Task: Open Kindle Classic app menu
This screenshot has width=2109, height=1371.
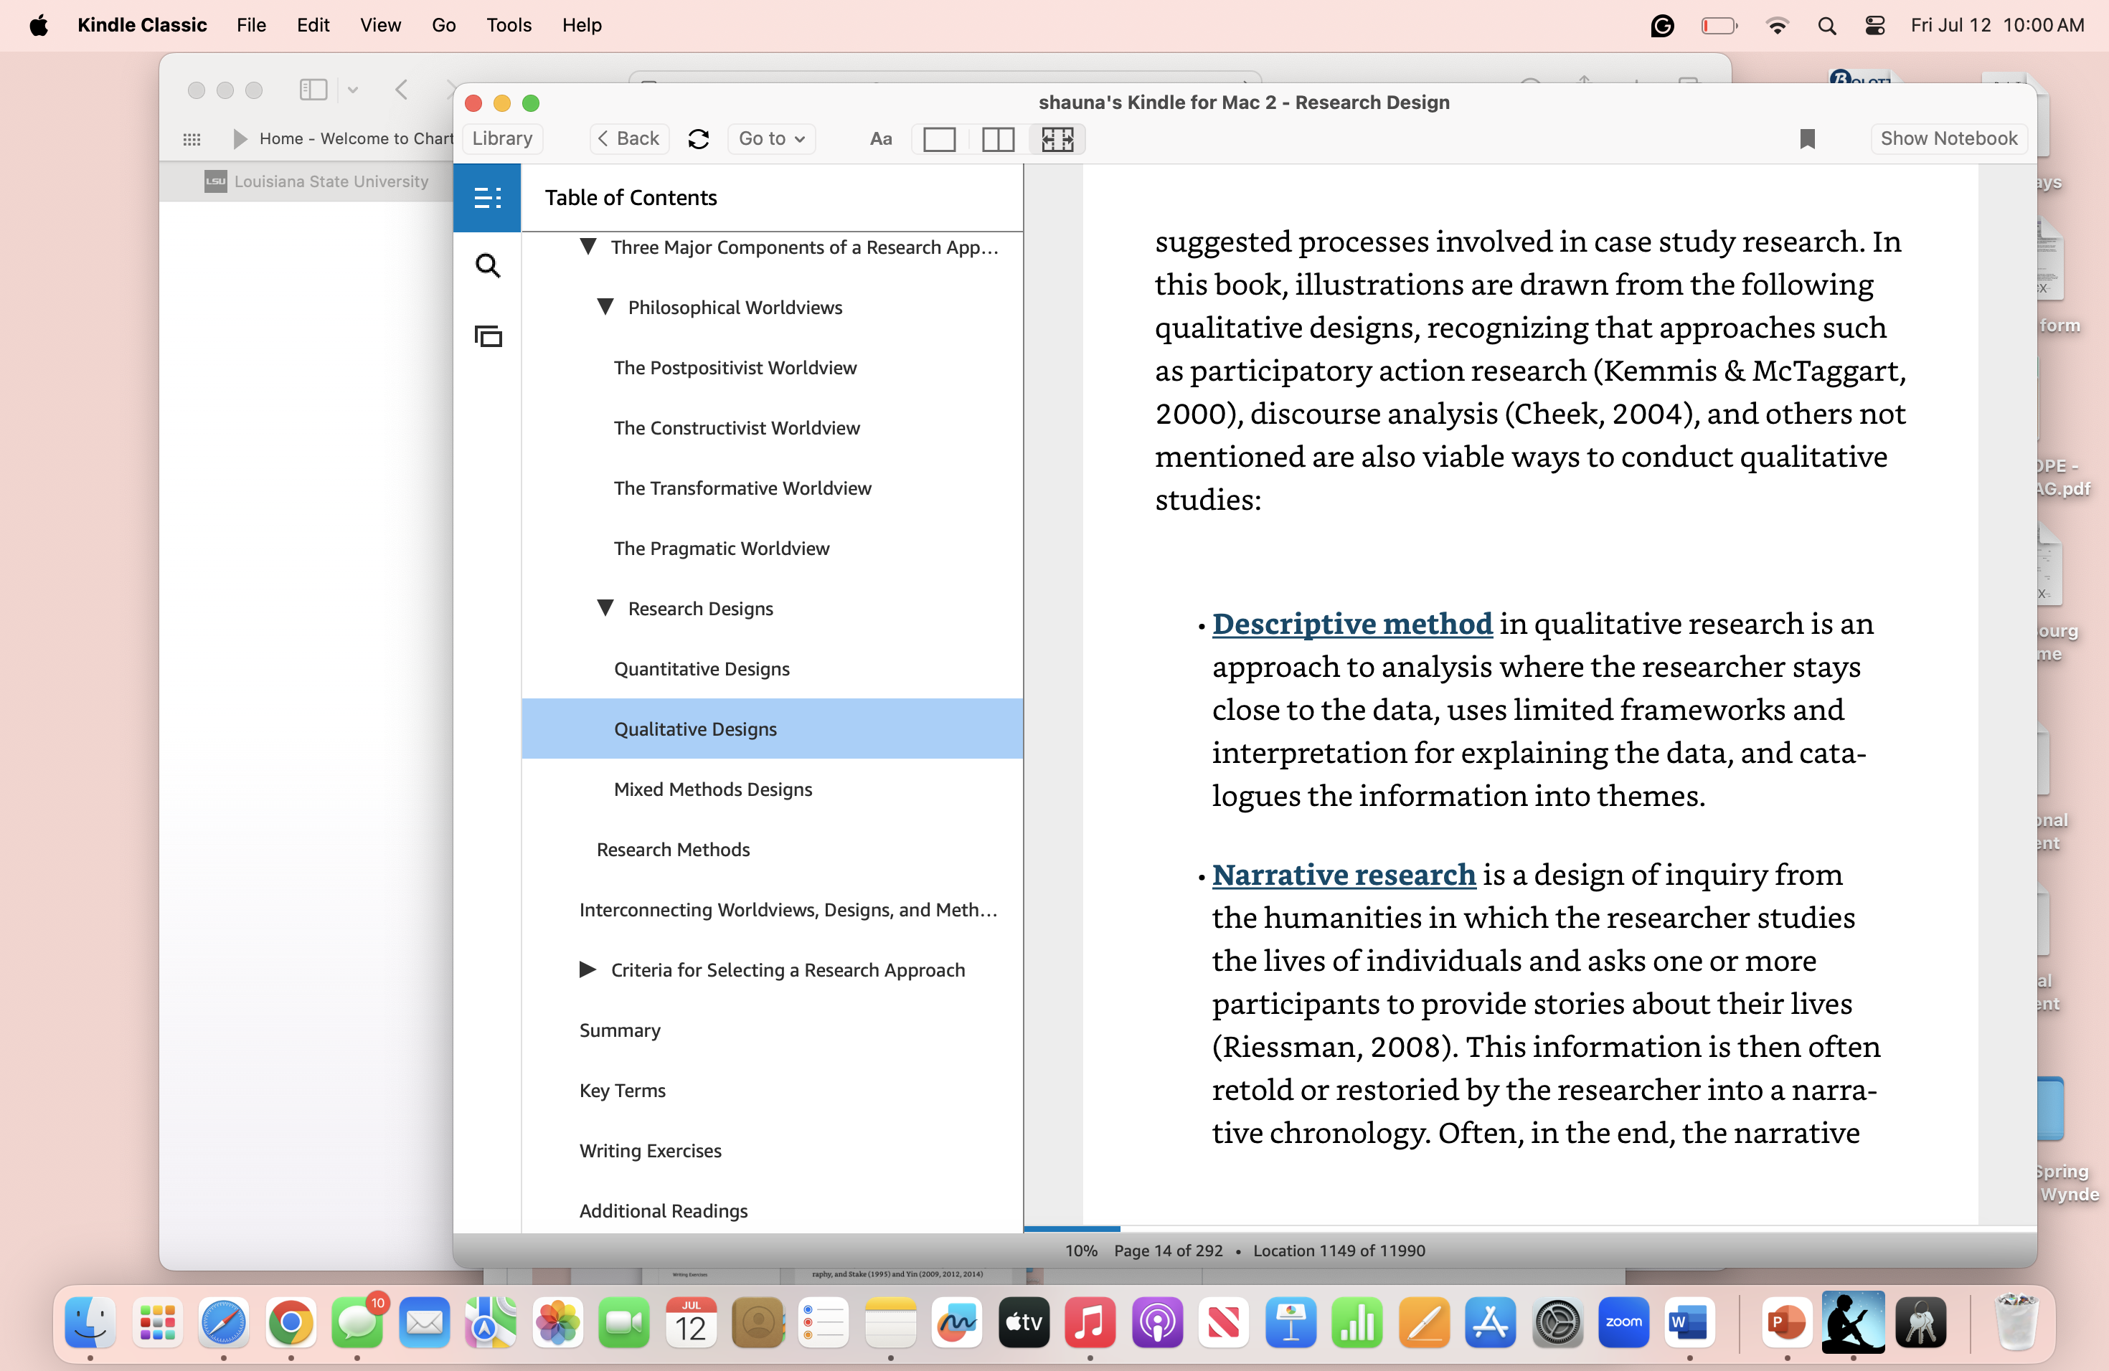Action: (142, 25)
